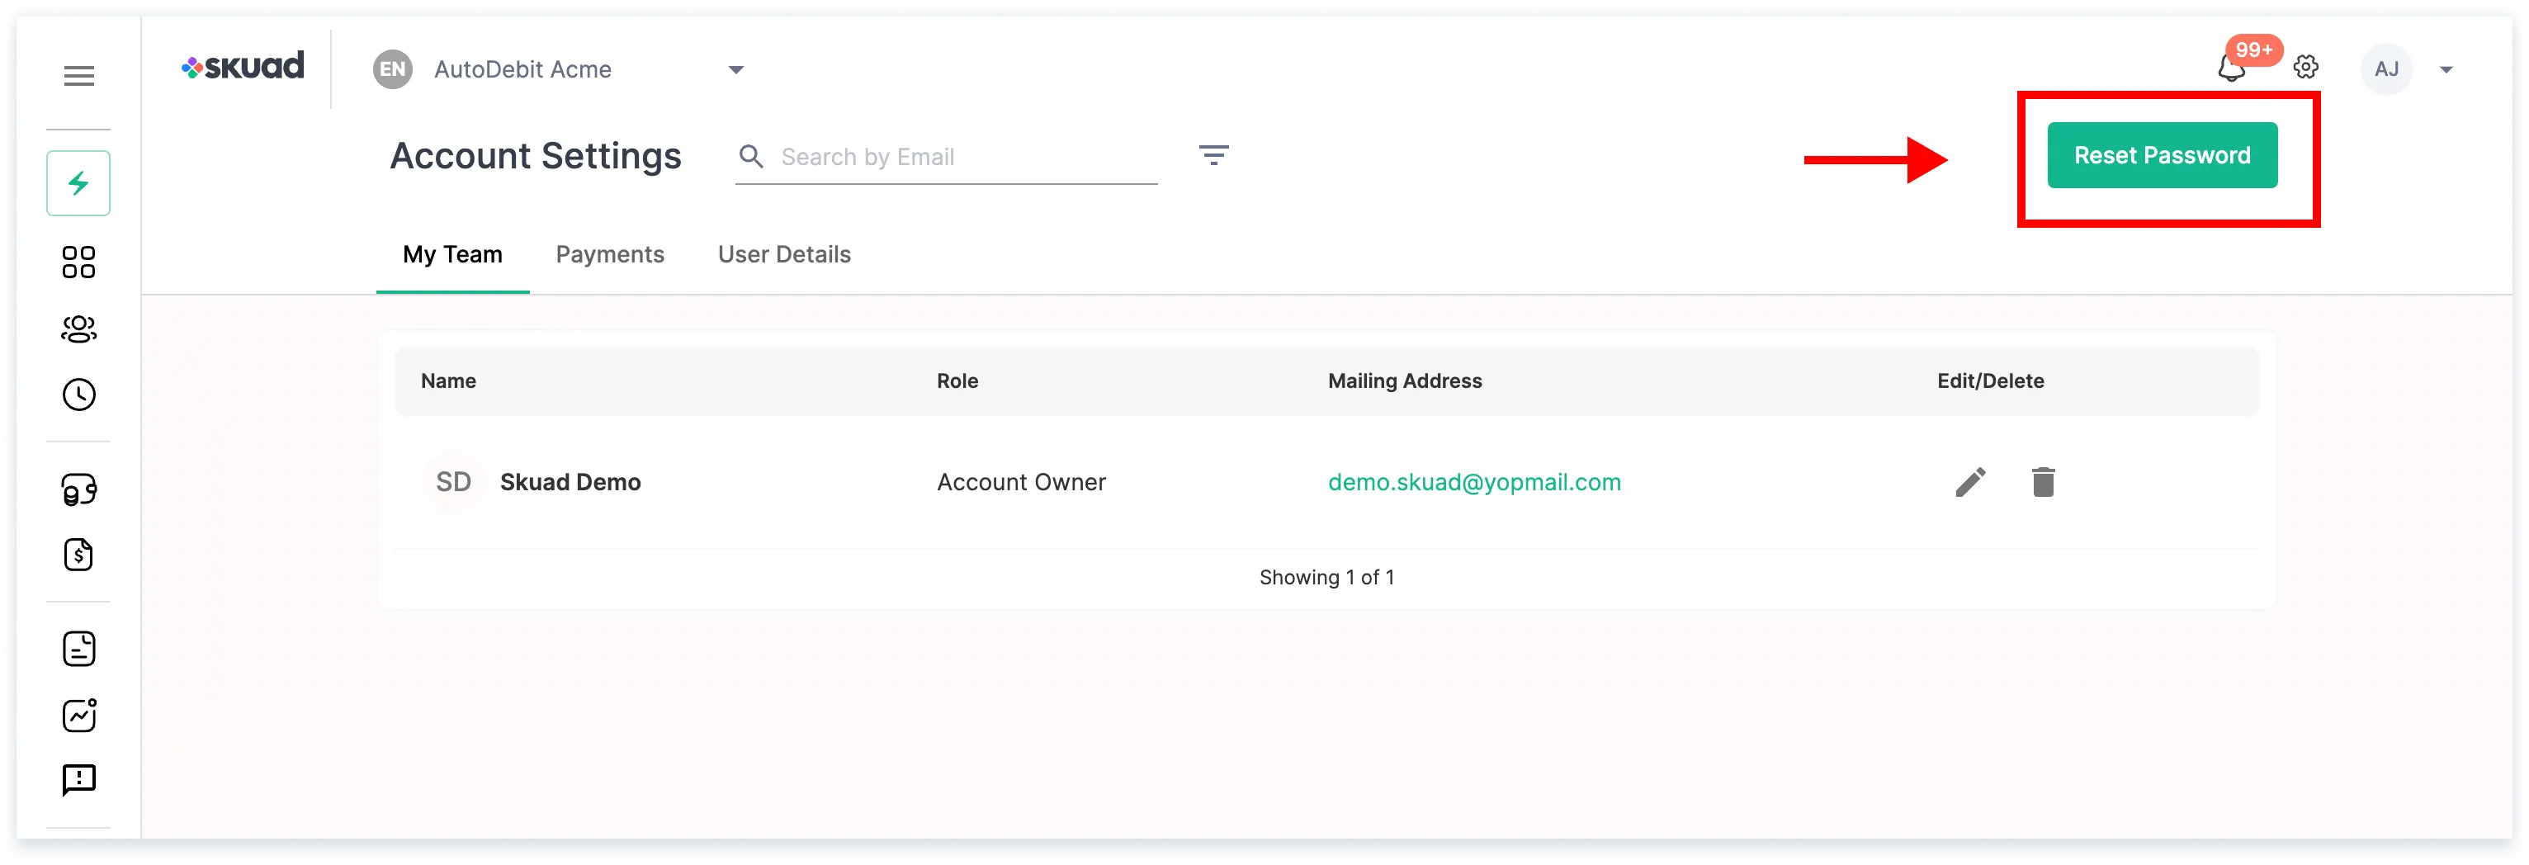Screen dimensions: 2529x865
Task: Delete Skuad Demo with the trash icon
Action: coord(2043,482)
